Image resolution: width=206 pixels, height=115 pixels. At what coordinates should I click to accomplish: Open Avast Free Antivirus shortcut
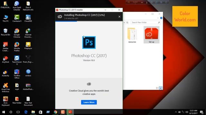pyautogui.click(x=5, y=88)
